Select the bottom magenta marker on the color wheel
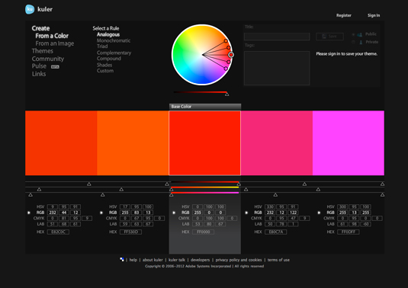The width and height of the screenshot is (408, 288). coord(226,69)
